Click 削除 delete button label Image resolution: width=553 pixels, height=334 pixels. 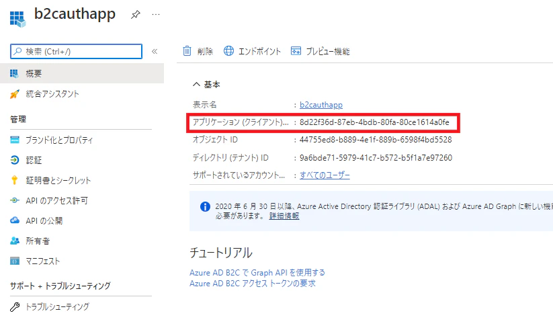click(205, 52)
